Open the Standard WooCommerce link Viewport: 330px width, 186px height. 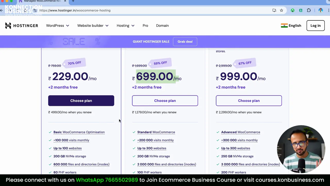tap(156, 132)
